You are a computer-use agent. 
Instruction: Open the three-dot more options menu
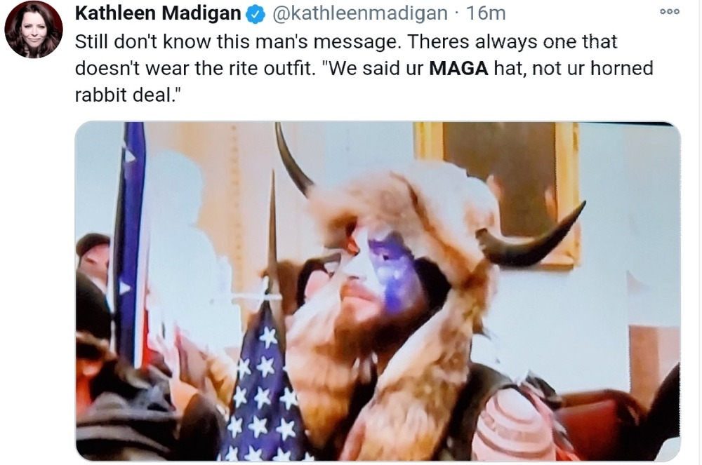(x=670, y=12)
